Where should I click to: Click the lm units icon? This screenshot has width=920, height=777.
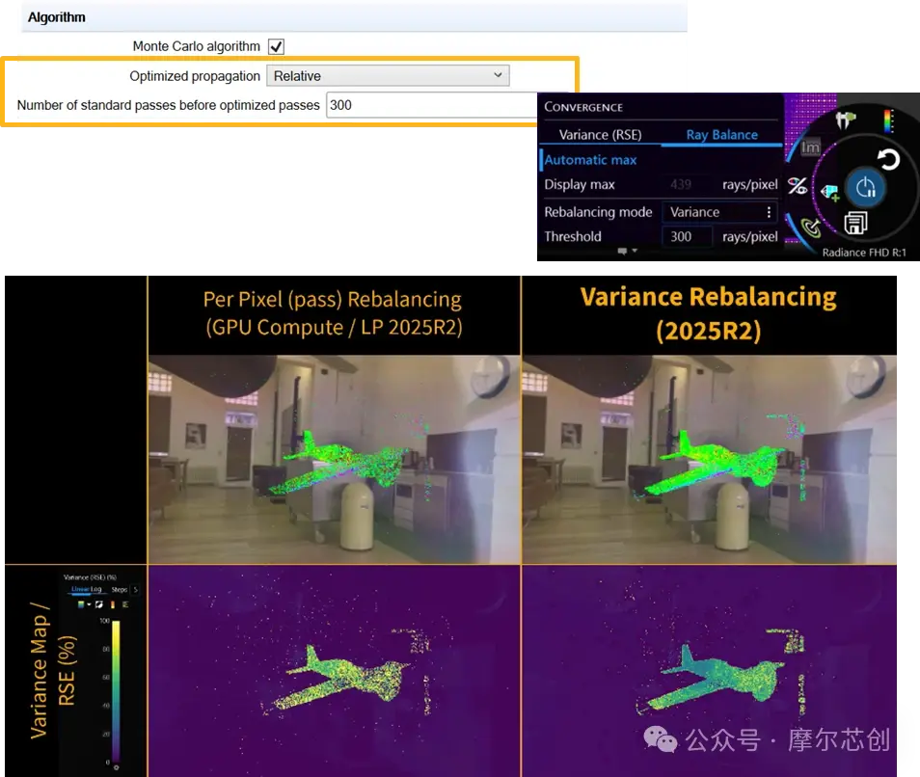(x=810, y=147)
